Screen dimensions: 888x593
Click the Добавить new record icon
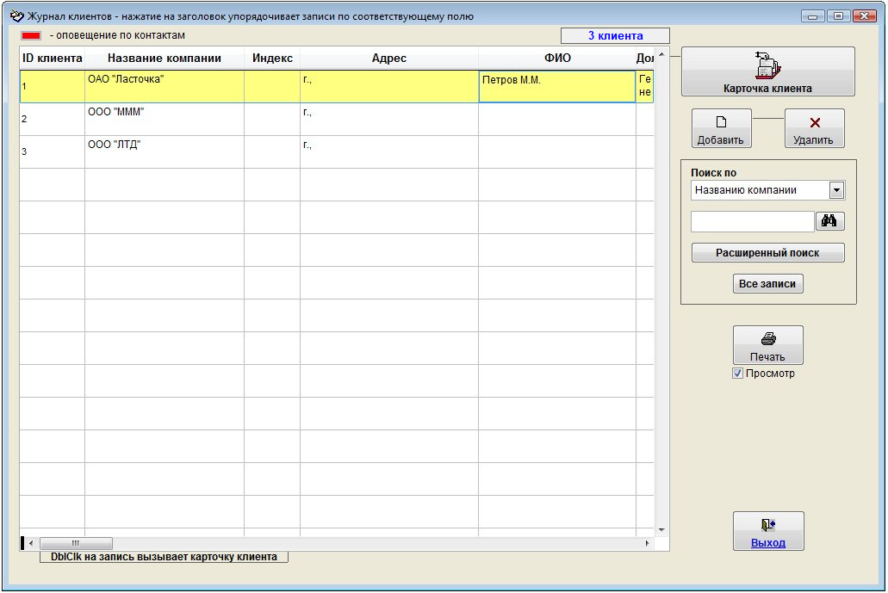point(721,123)
